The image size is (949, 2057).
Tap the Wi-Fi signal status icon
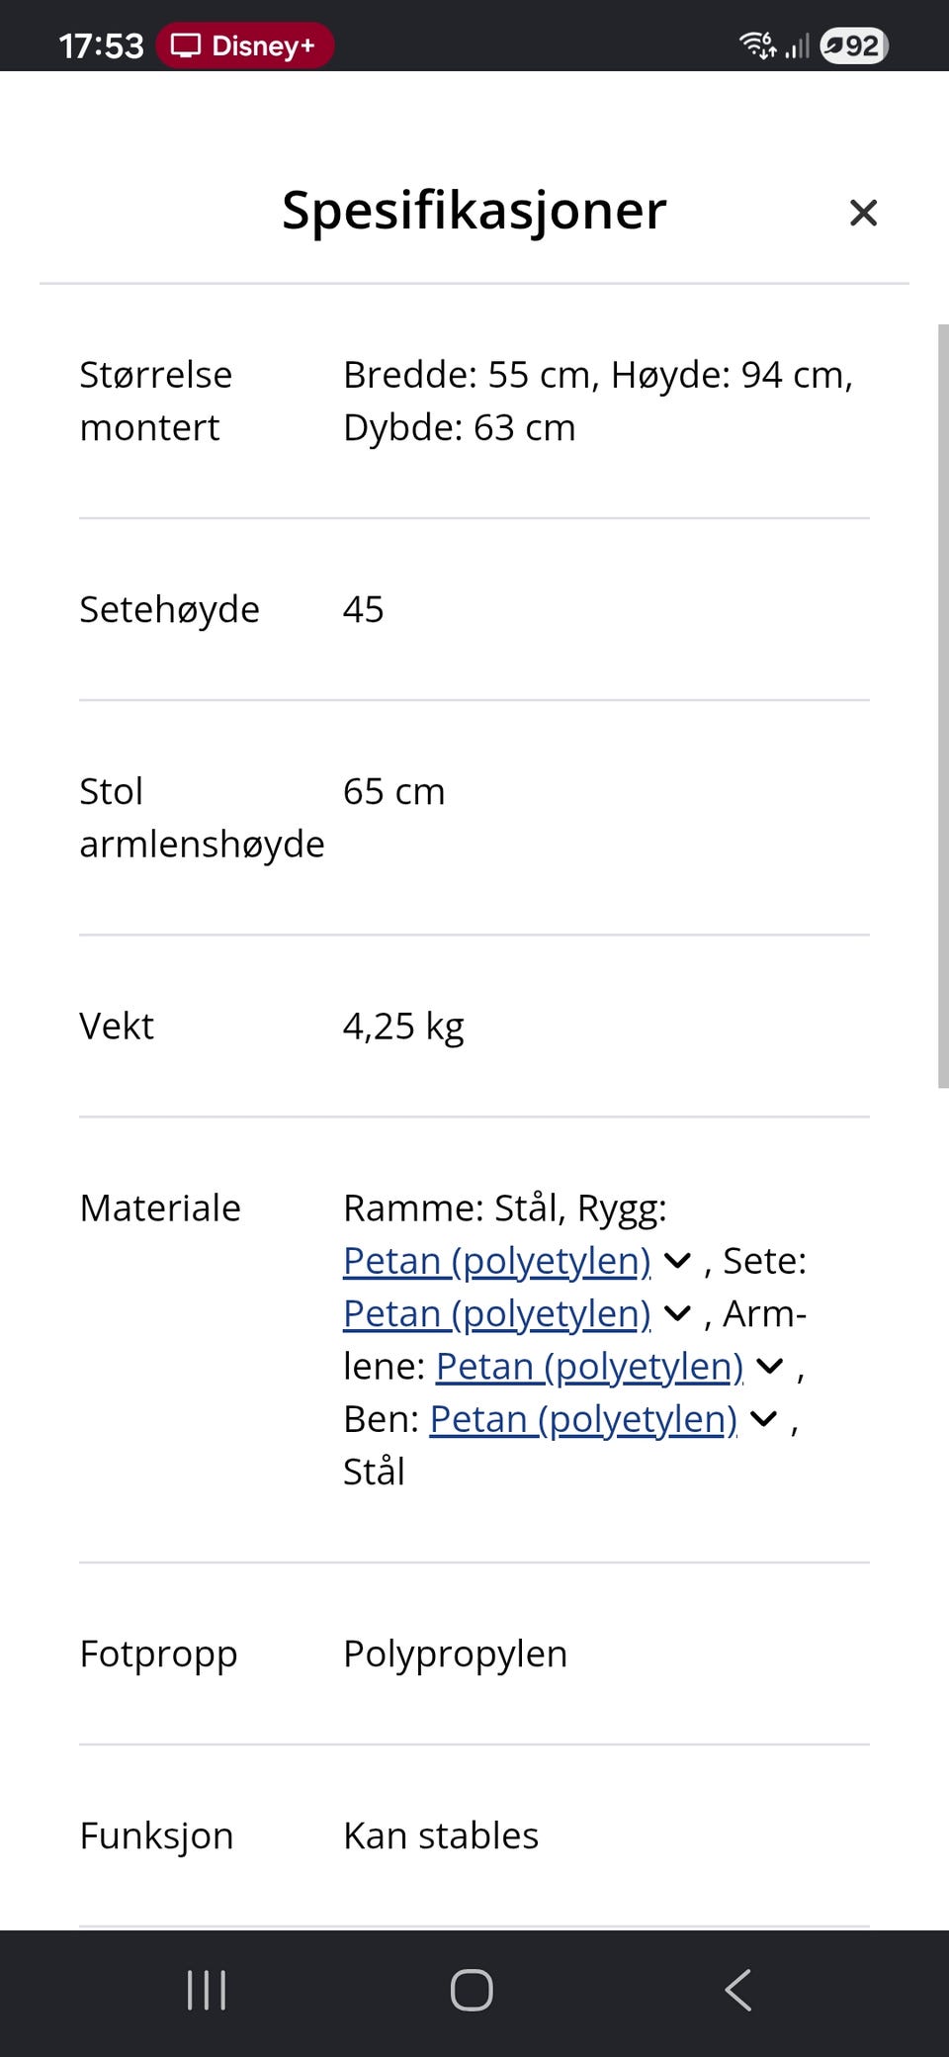[758, 45]
